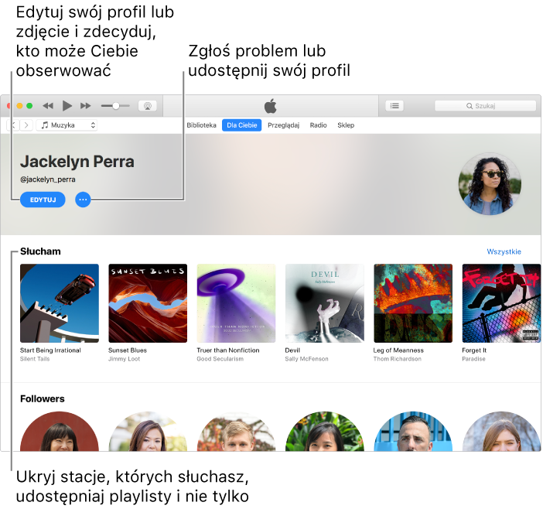
Task: Open the follower photo with green foliage background
Action: 324,432
